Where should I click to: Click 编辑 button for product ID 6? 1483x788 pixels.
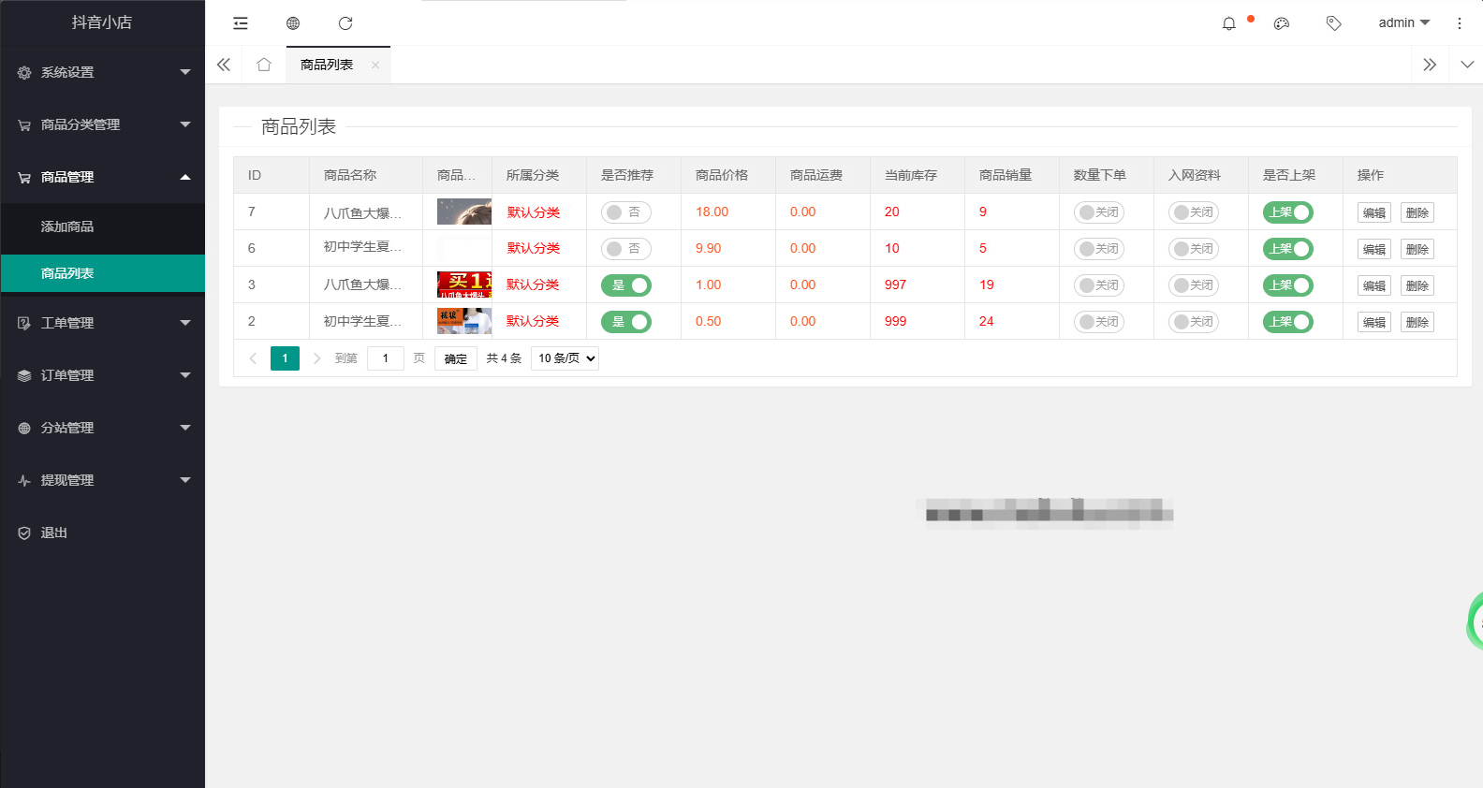tap(1373, 249)
